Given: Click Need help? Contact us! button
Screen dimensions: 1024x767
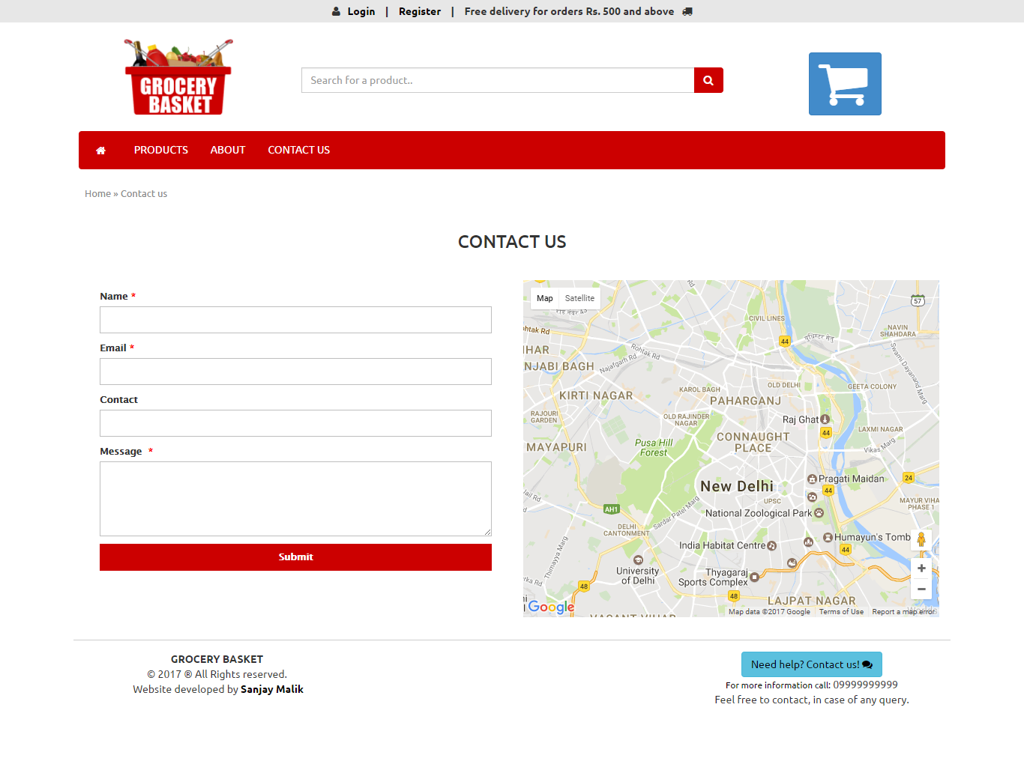Looking at the screenshot, I should [811, 664].
